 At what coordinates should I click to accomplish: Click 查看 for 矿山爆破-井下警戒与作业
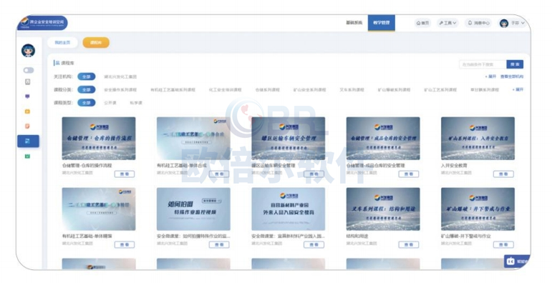tap(503, 244)
